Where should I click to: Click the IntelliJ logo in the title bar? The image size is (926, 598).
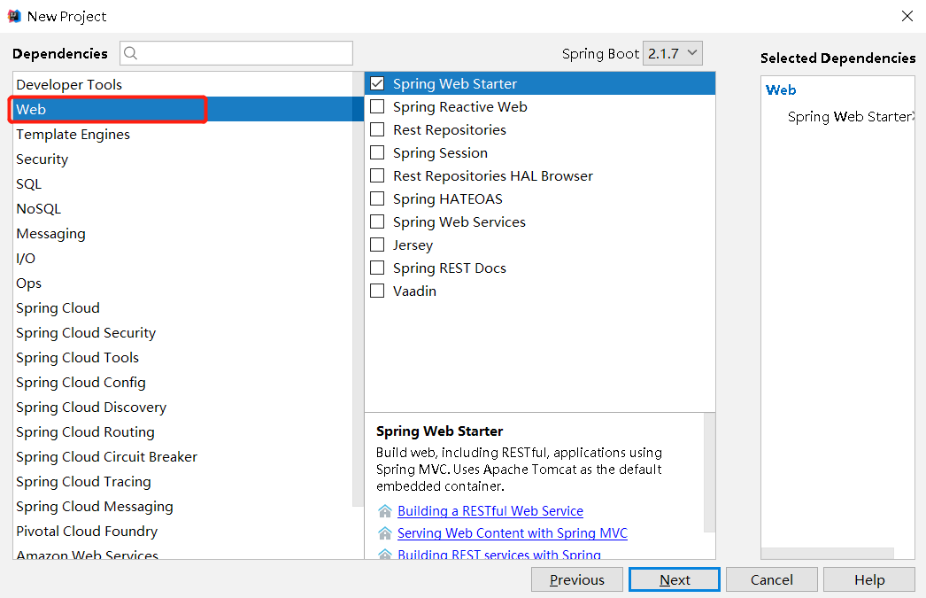(14, 16)
